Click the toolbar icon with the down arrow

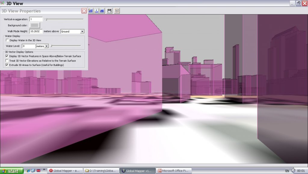click(96, 11)
